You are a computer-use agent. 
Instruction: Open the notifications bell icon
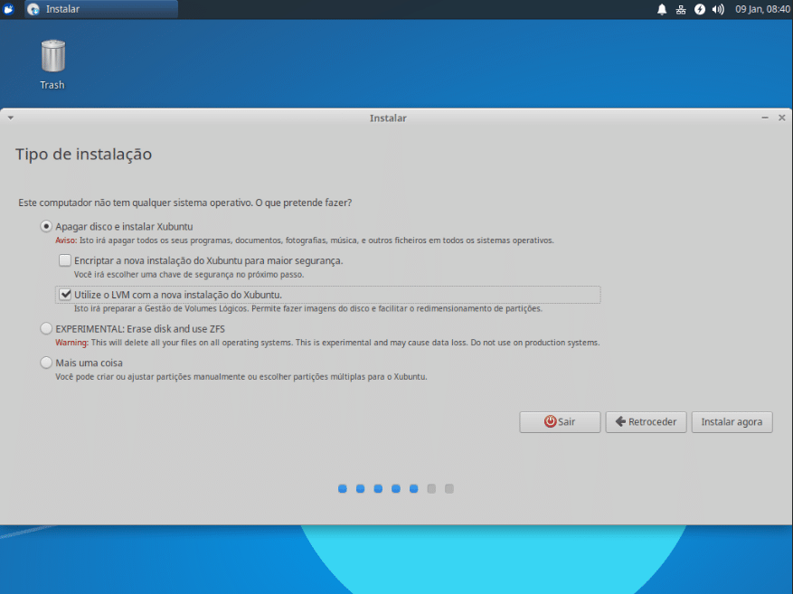coord(662,9)
